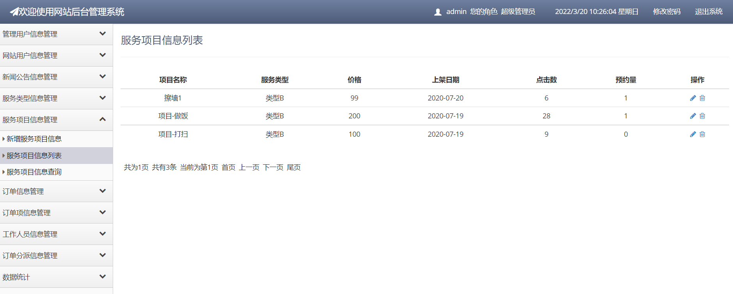Image resolution: width=733 pixels, height=294 pixels.
Task: Open the 数据统计 sidebar section
Action: click(56, 277)
